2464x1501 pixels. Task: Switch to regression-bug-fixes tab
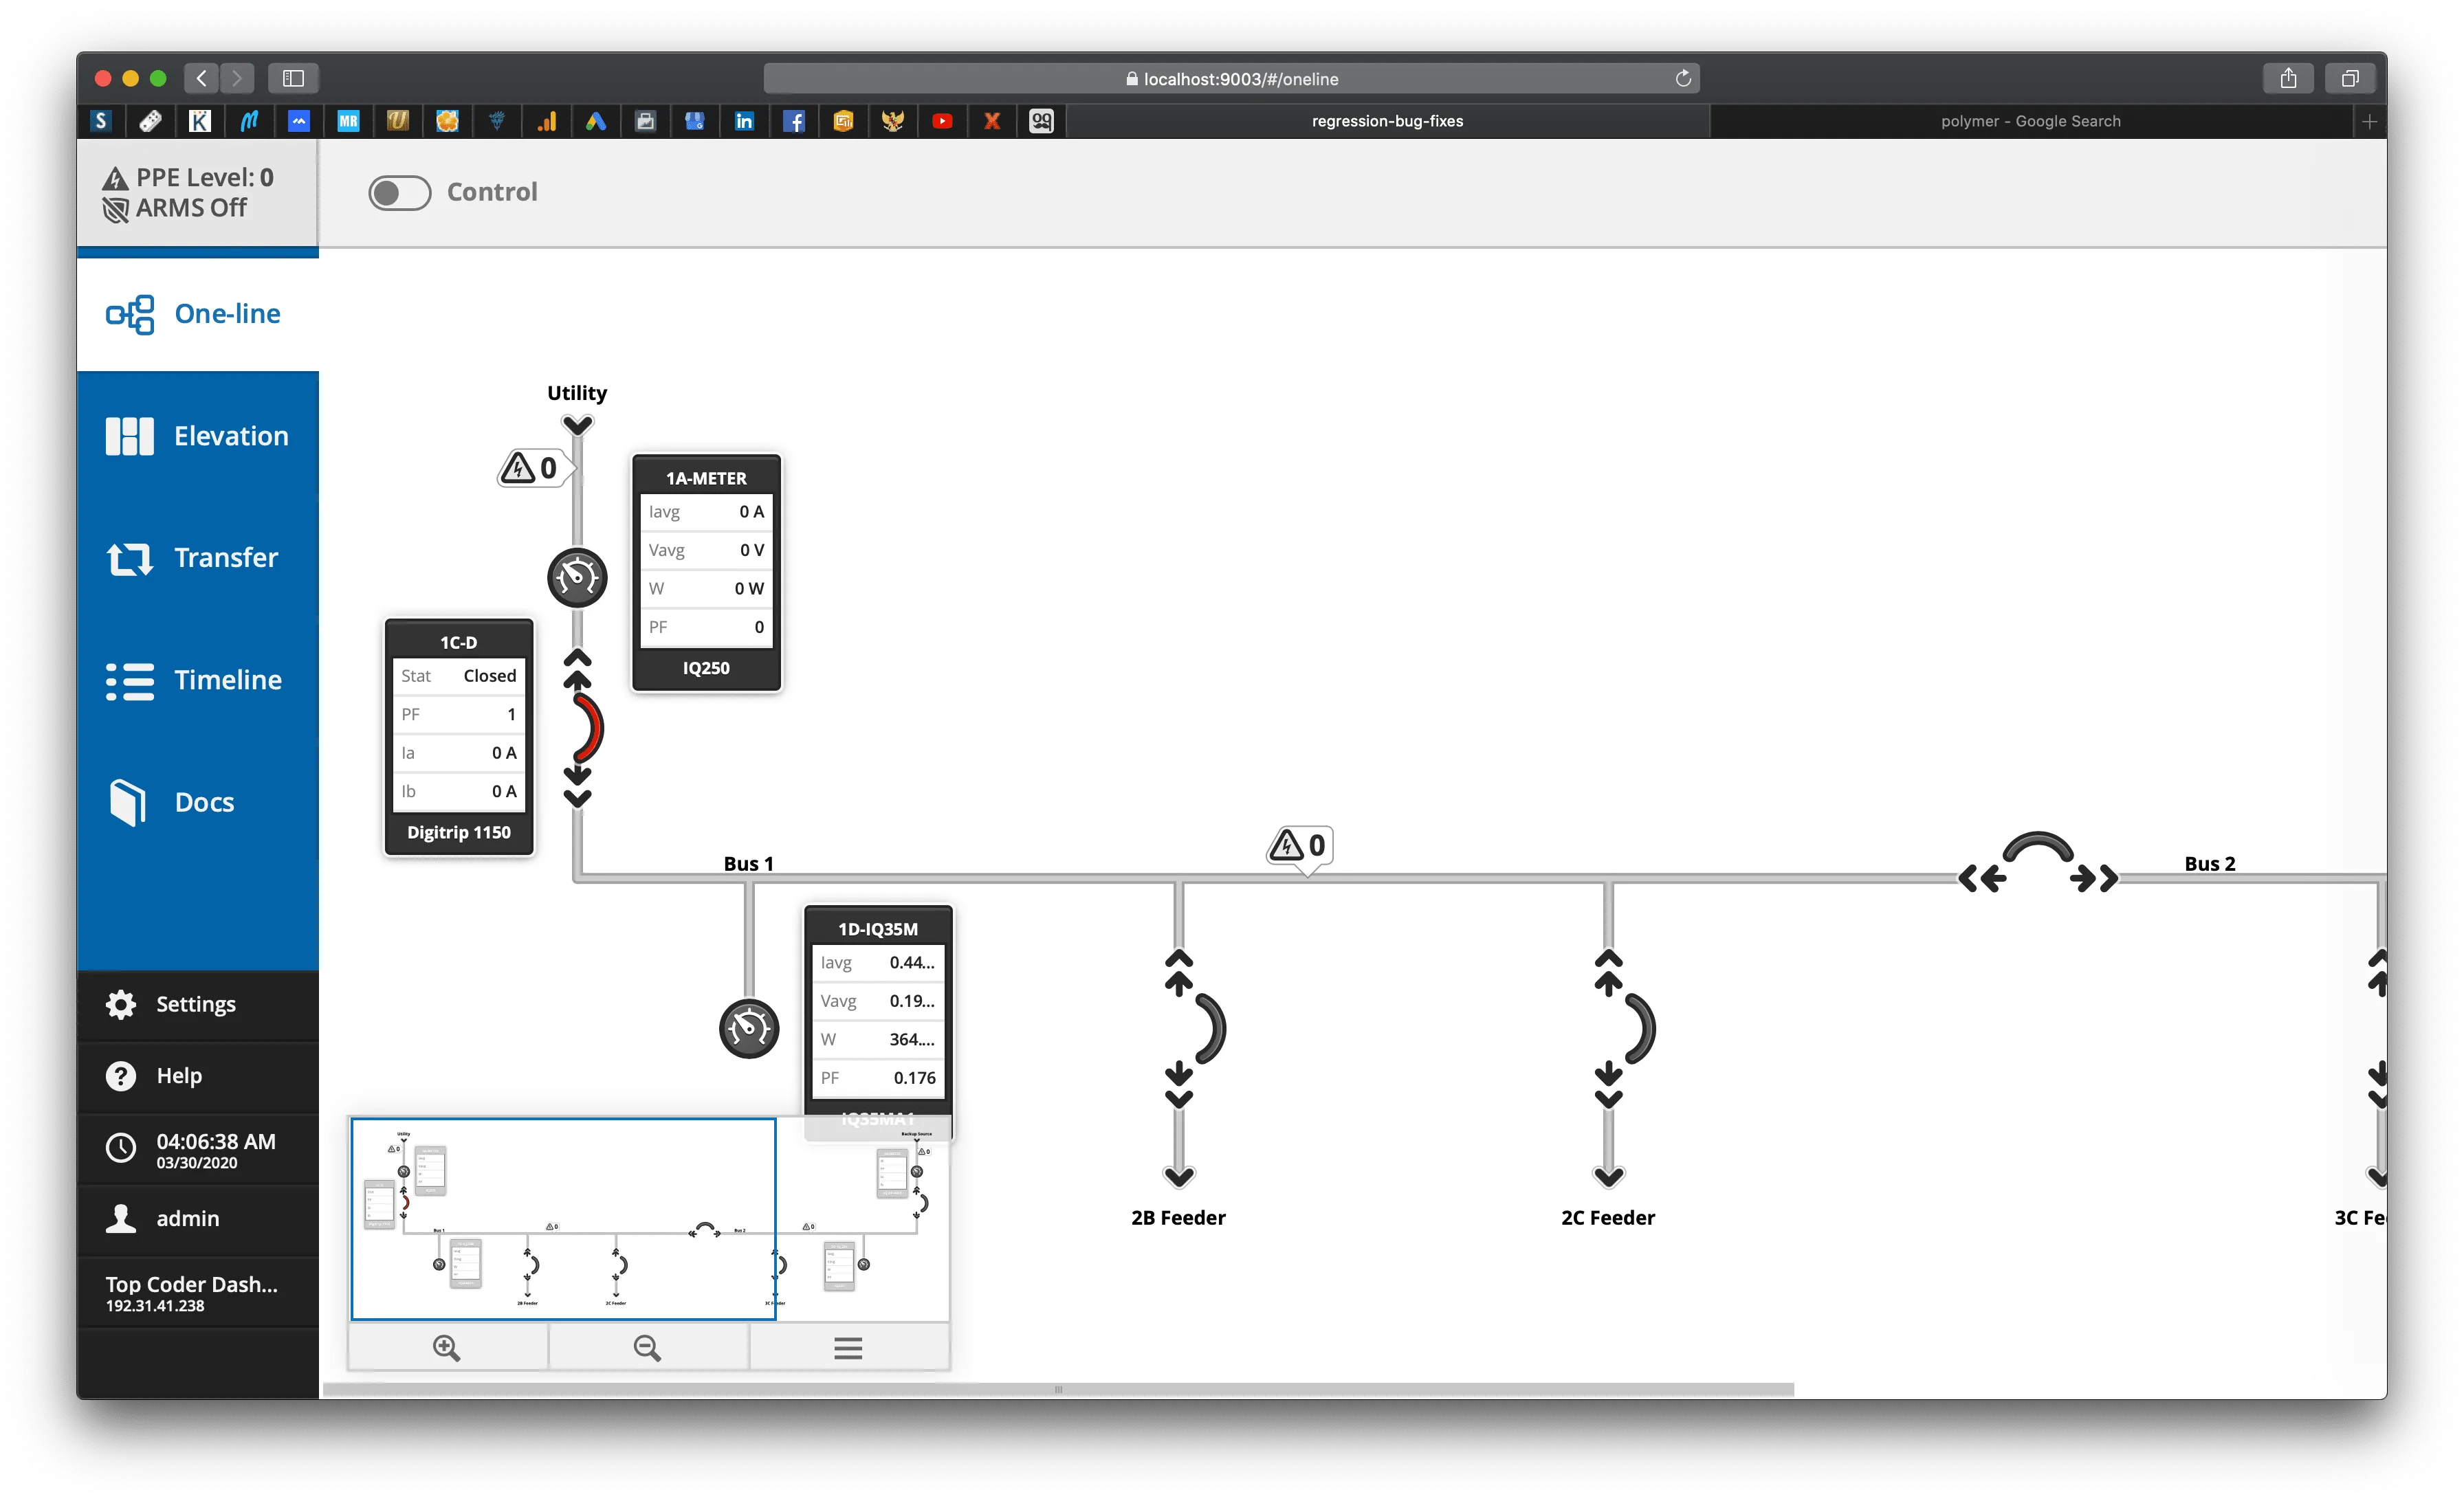pyautogui.click(x=1387, y=121)
